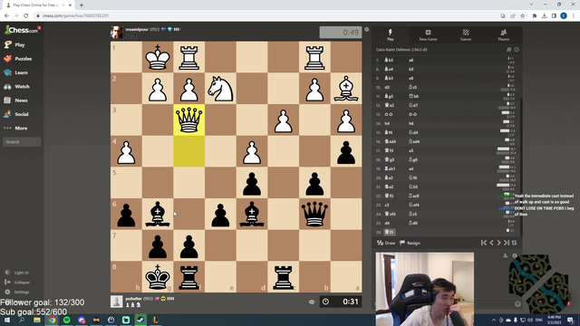The height and width of the screenshot is (326, 580).
Task: Open chat bubble icon near bottom clock
Action: pyautogui.click(x=312, y=302)
